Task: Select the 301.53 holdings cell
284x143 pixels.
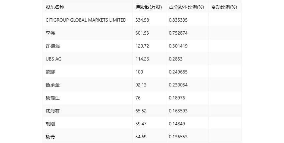Action: pos(142,33)
